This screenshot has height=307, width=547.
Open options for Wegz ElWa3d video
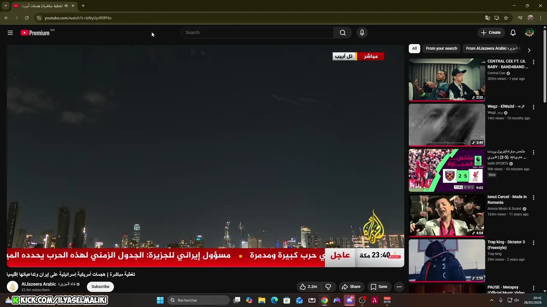pos(533,107)
